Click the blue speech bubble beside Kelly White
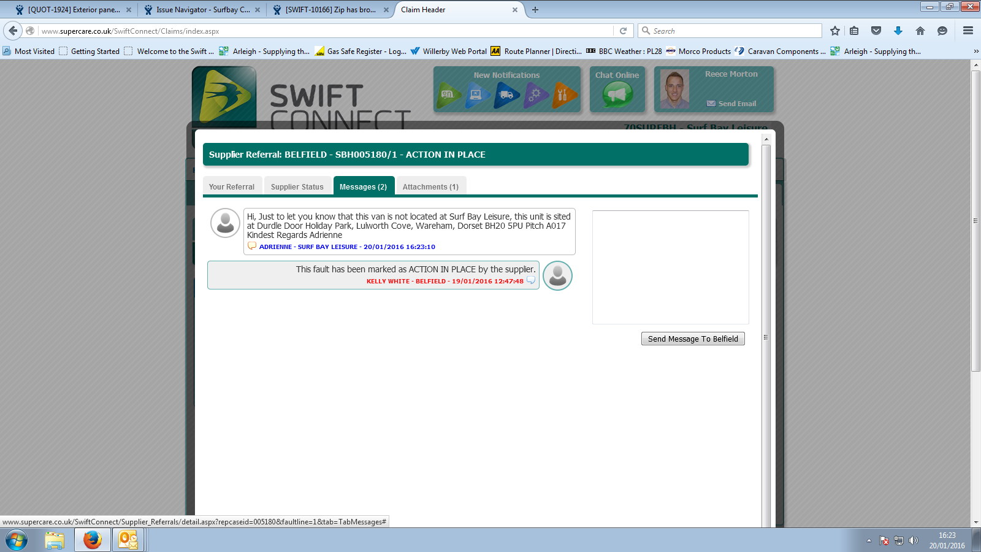981x552 pixels. (531, 280)
